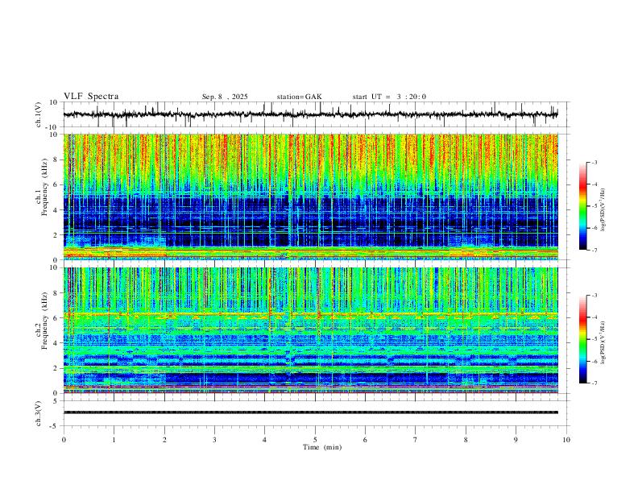Click time axis tick label "1"
This screenshot has height=493, width=638.
[114, 440]
